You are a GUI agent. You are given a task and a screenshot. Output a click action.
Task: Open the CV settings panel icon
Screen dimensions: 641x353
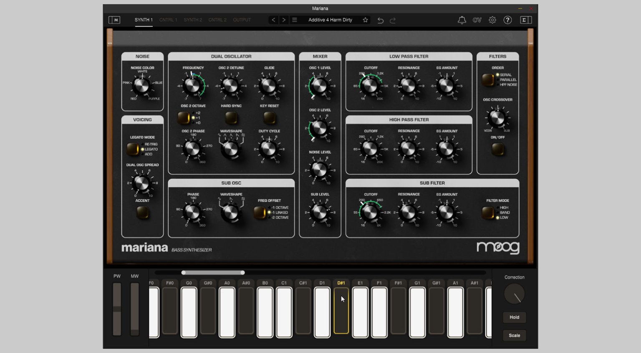[x=477, y=20]
